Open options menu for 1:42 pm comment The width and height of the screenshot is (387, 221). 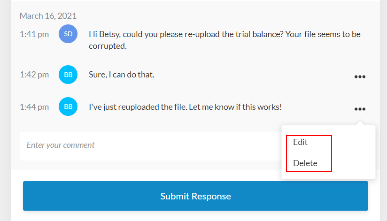[360, 76]
